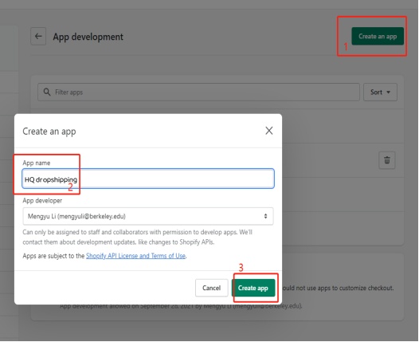Click the App developer field label
This screenshot has height=342, width=419.
click(x=42, y=201)
